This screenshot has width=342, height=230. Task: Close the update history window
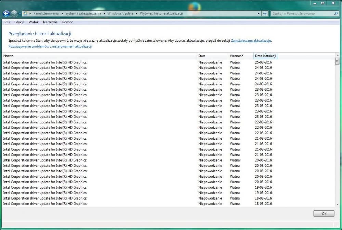pos(333,3)
